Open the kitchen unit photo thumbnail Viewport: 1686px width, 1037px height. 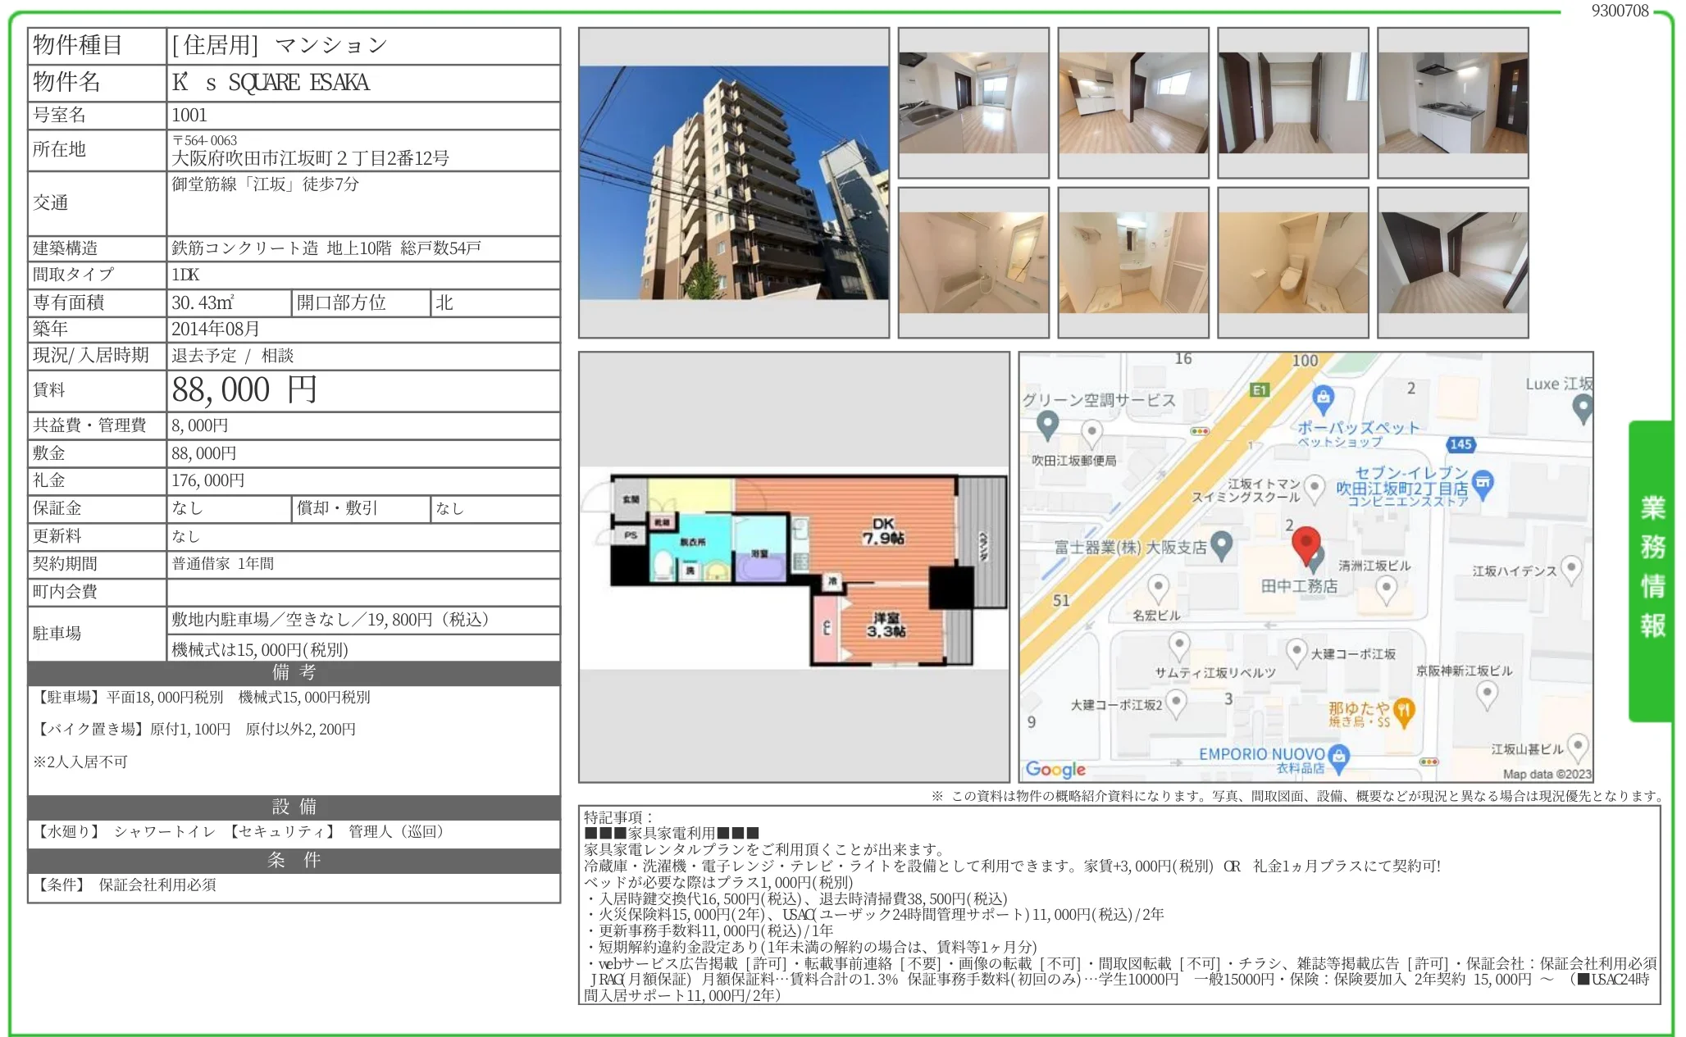(1452, 103)
